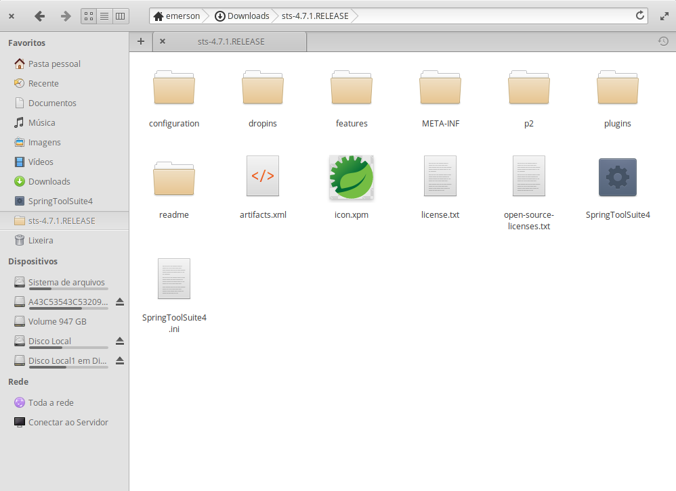The image size is (676, 491).
Task: Open SpringToolSuite4 bookmark in sidebar
Action: [64, 201]
